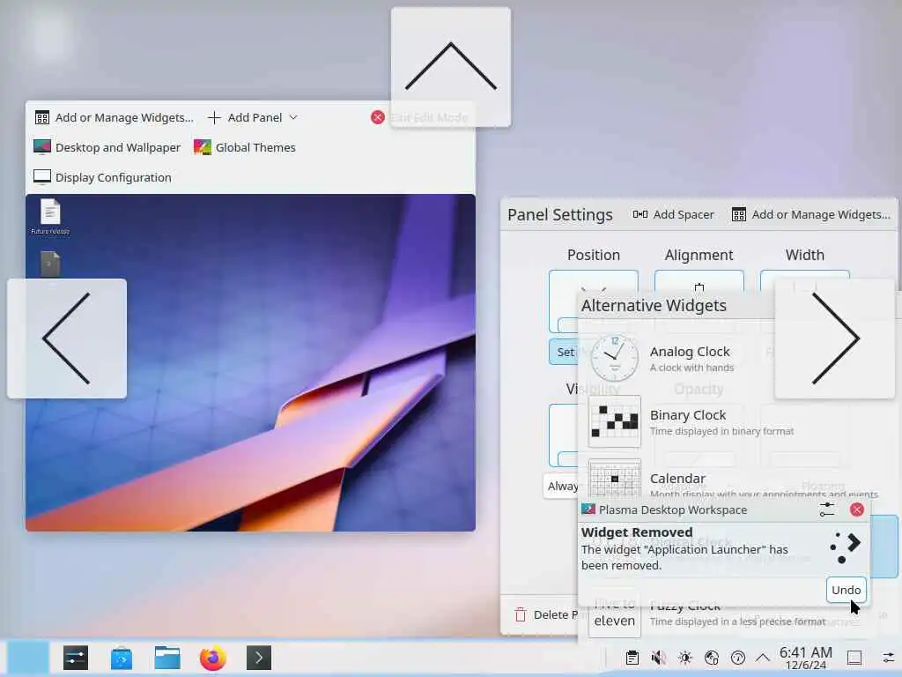The height and width of the screenshot is (677, 902).
Task: Launch Konsole terminal from taskbar
Action: point(259,658)
